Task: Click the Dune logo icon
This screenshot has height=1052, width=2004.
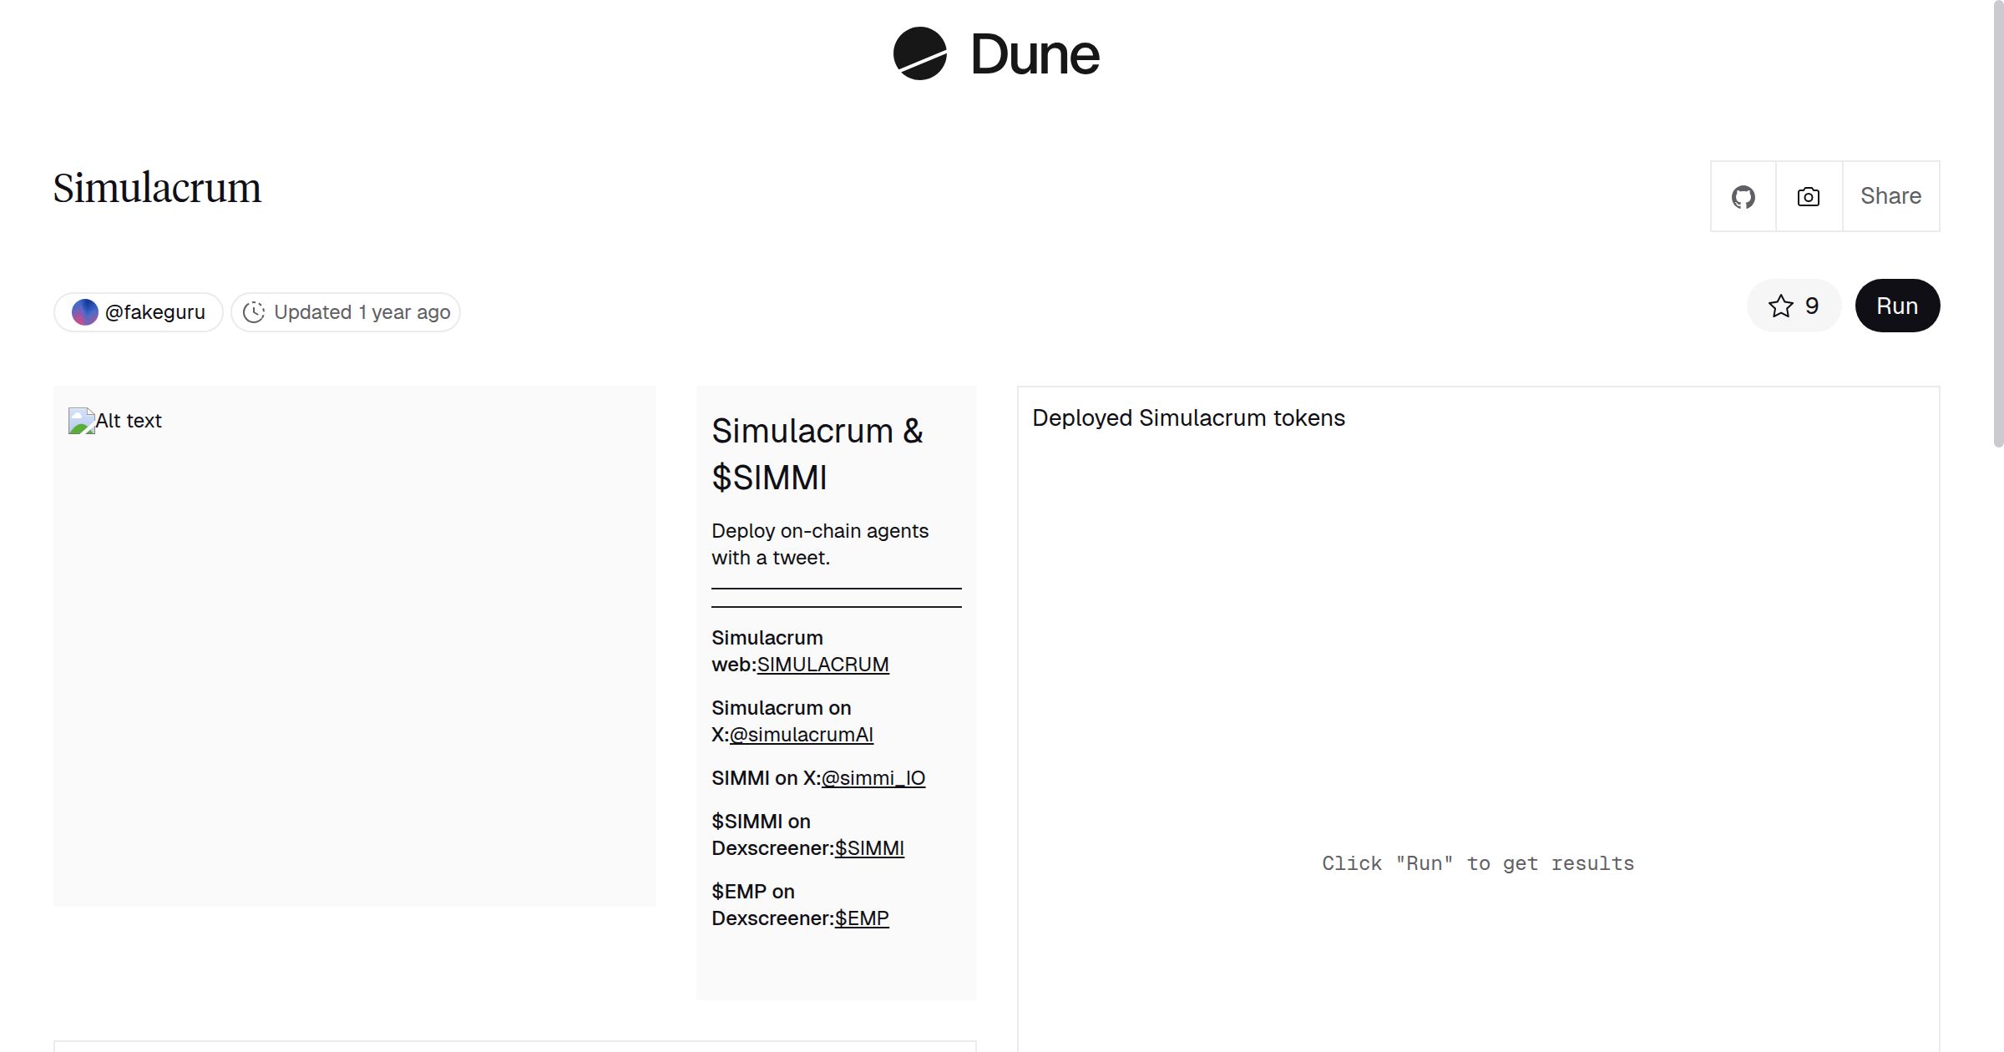Action: 919,53
